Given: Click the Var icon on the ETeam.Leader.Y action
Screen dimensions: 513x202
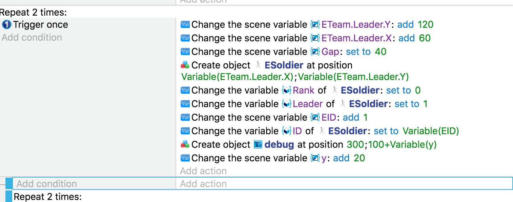Looking at the screenshot, I should (185, 24).
